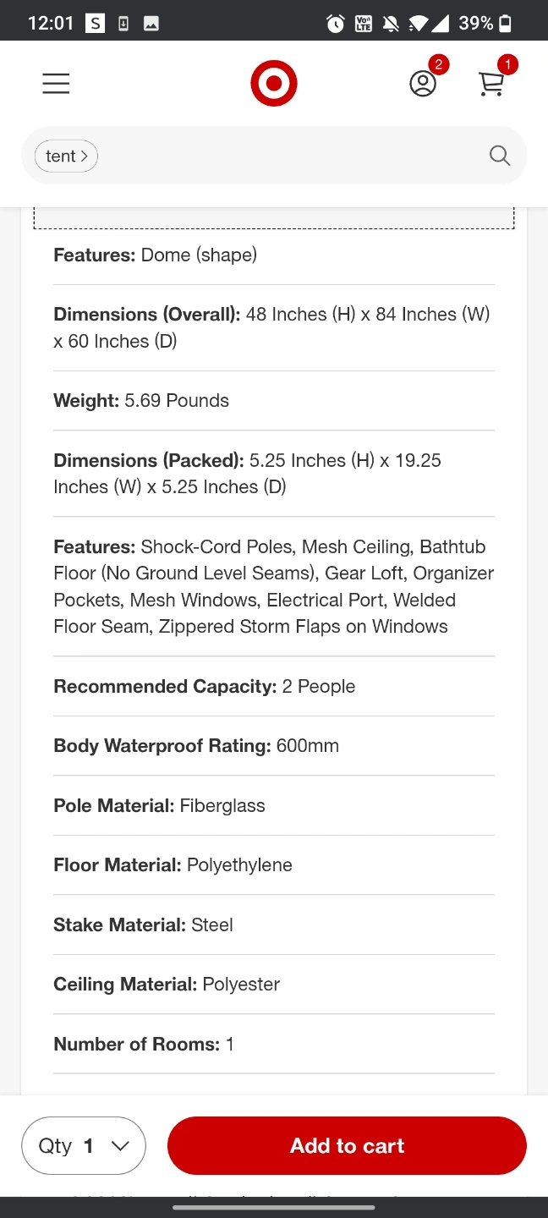
Task: Open the hamburger navigation menu
Action: (x=56, y=84)
